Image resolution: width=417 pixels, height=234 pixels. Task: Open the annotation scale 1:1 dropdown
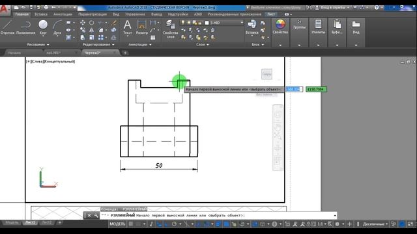pos(322,224)
